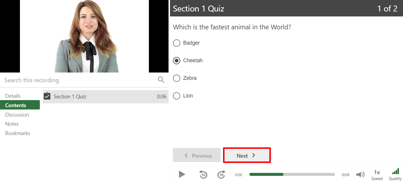The image size is (403, 182).
Task: Click the Search this recording field
Action: pyautogui.click(x=79, y=80)
